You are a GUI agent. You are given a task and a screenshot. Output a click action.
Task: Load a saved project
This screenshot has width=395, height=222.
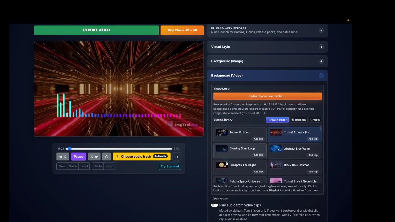click(x=84, y=166)
